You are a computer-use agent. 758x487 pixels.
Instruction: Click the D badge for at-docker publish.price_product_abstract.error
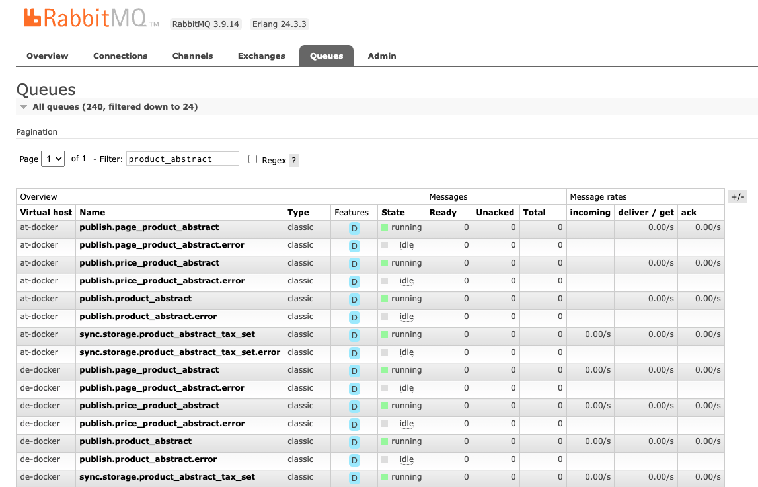point(354,281)
